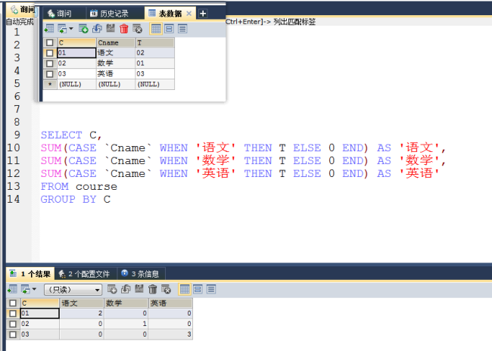Switch table data to text view
Viewport: 492px width, 351px height.
pos(182,29)
